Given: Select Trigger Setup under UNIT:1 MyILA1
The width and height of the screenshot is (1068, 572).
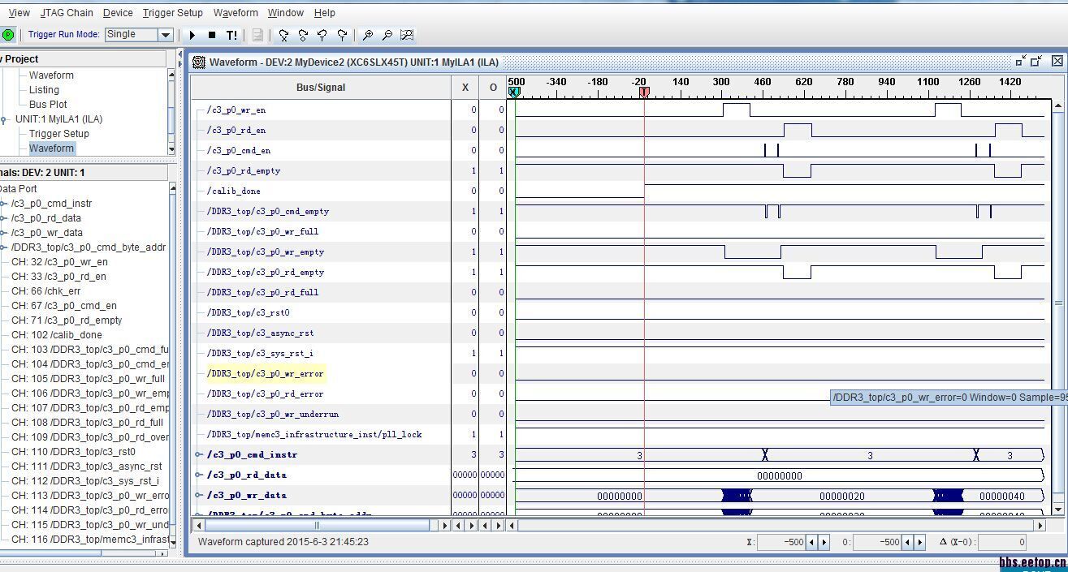Looking at the screenshot, I should [58, 134].
